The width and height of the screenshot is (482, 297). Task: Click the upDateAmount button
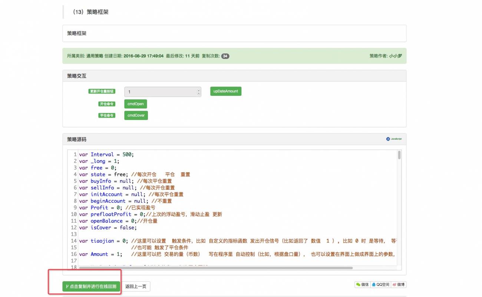click(x=226, y=91)
